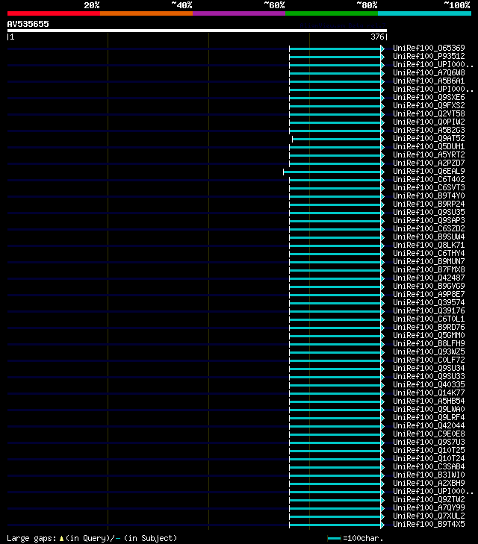478x544 pixels.
Task: Select UniRef100_C6T0L1 label
Action: pos(429,319)
